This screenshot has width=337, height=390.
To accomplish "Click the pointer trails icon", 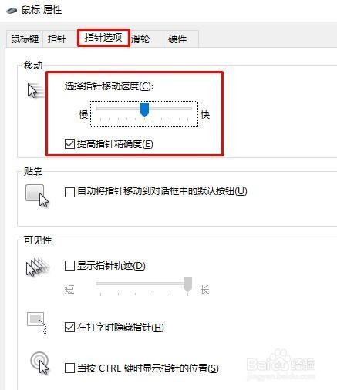I will pyautogui.click(x=38, y=267).
